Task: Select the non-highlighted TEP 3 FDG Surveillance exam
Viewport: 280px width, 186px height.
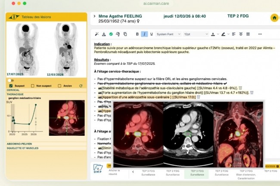Action: click(x=148, y=173)
